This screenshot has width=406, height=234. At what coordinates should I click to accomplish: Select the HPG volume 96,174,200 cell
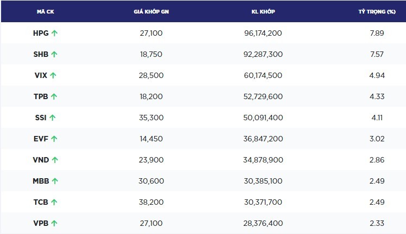click(x=263, y=33)
